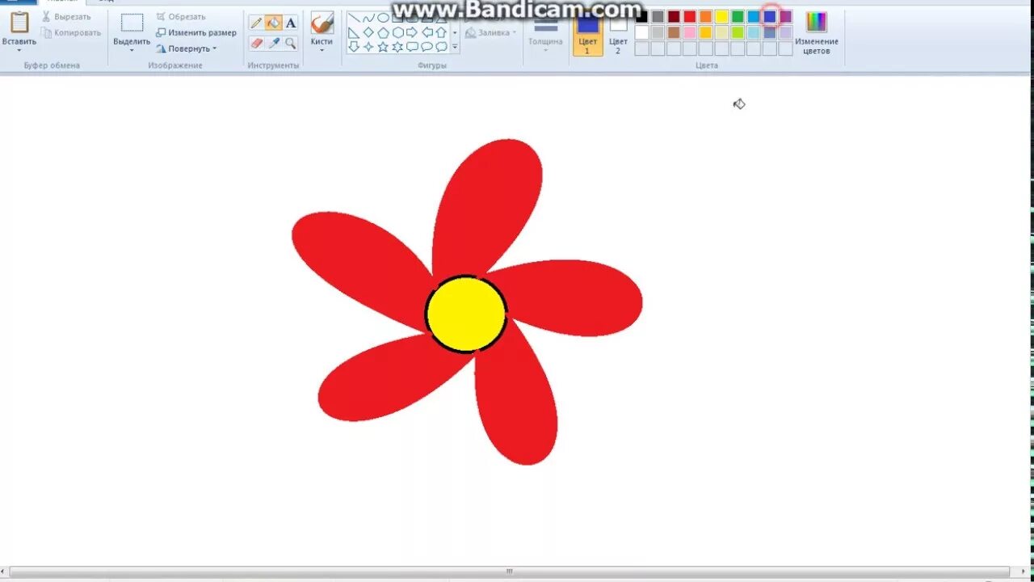Viewport: 1034px width, 582px height.
Task: Select the diagonal line shape
Action: pos(354,18)
